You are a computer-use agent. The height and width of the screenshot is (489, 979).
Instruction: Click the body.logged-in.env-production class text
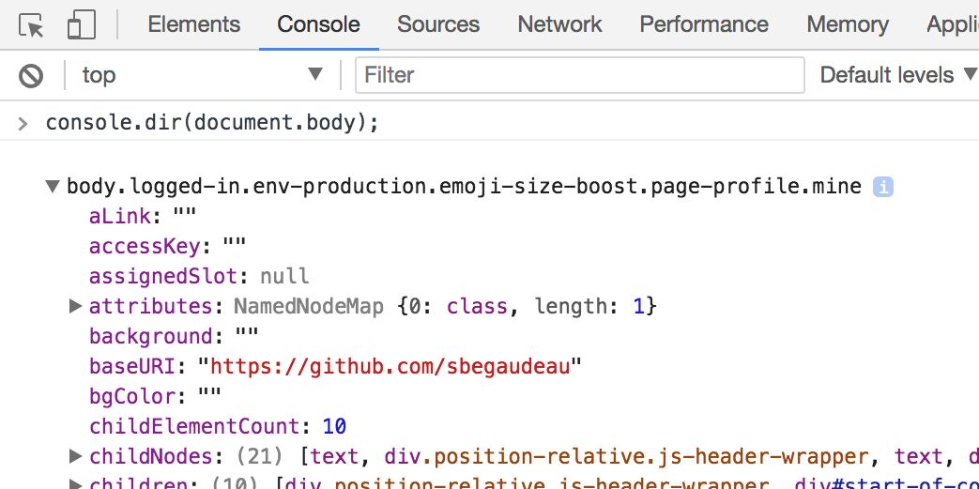pos(464,186)
